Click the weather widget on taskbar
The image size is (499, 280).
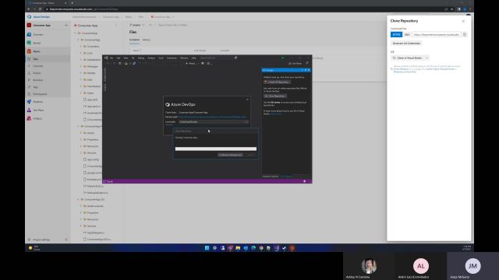(x=34, y=248)
